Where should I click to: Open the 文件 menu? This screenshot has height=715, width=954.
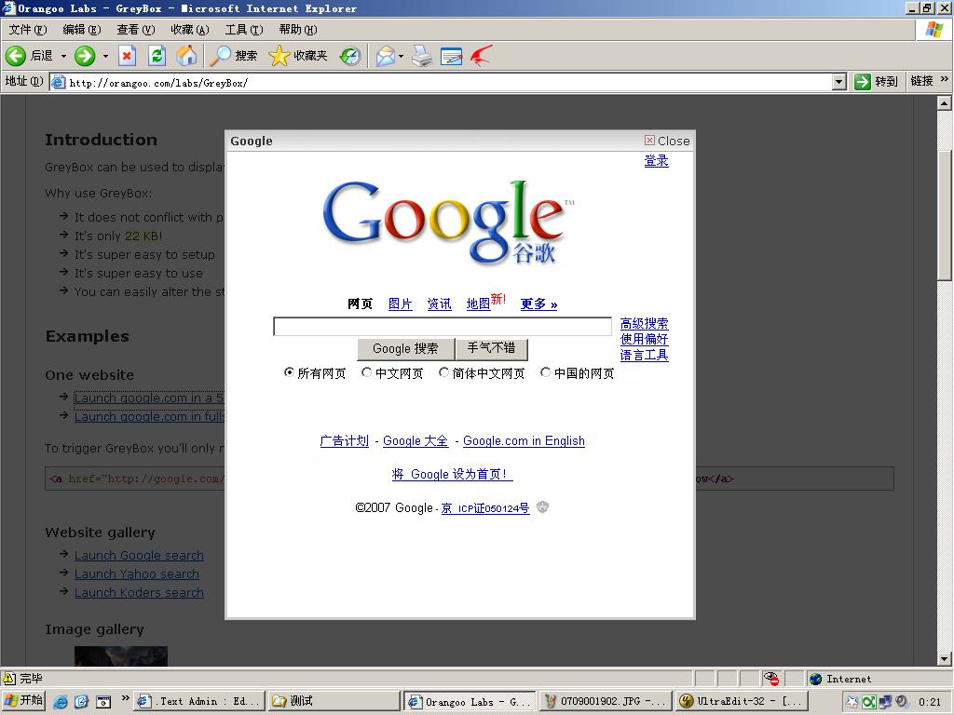coord(28,29)
